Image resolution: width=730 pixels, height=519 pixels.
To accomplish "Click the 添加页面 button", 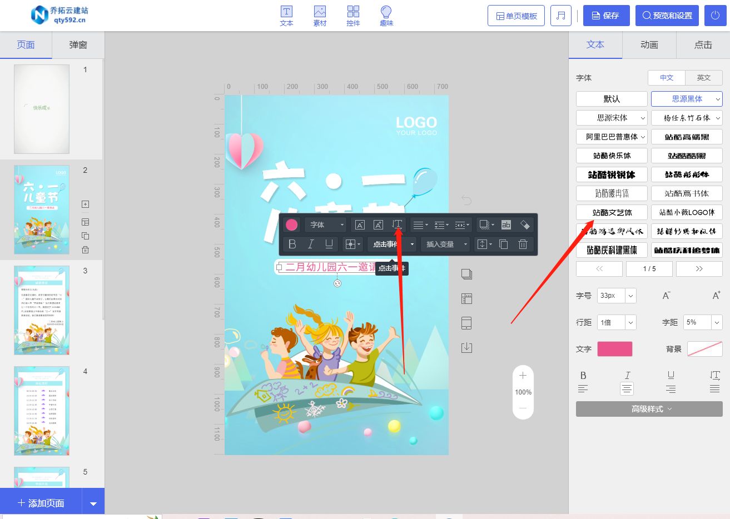I will (41, 503).
